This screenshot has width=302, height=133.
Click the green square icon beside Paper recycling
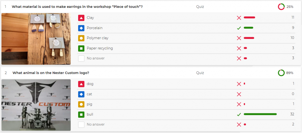pyautogui.click(x=81, y=48)
